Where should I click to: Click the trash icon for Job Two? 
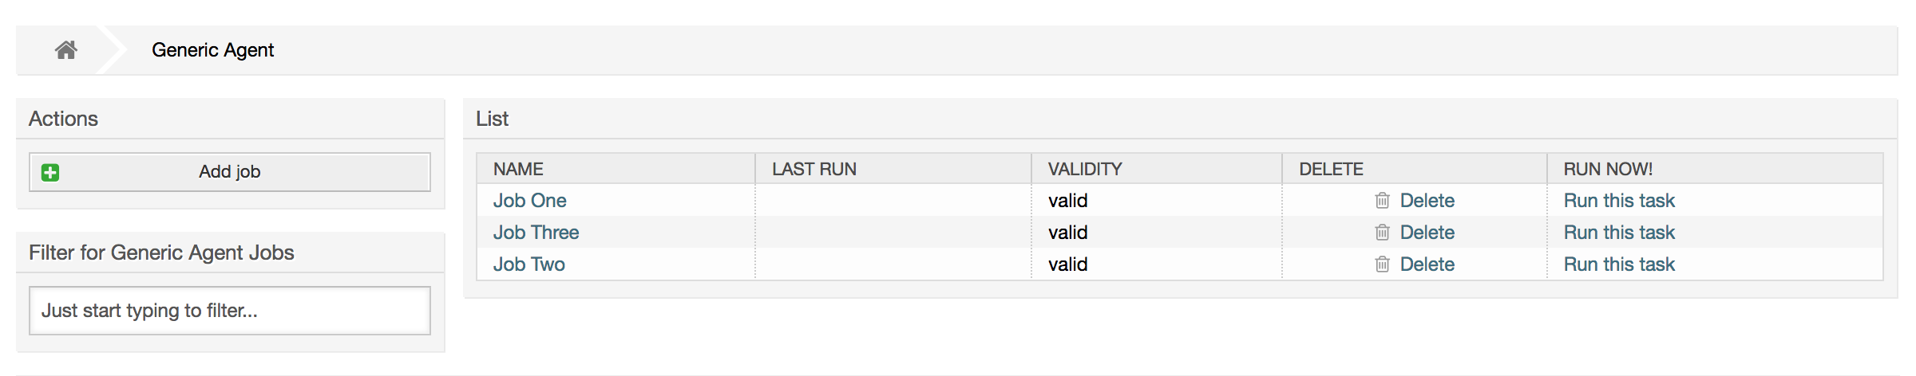(1382, 264)
